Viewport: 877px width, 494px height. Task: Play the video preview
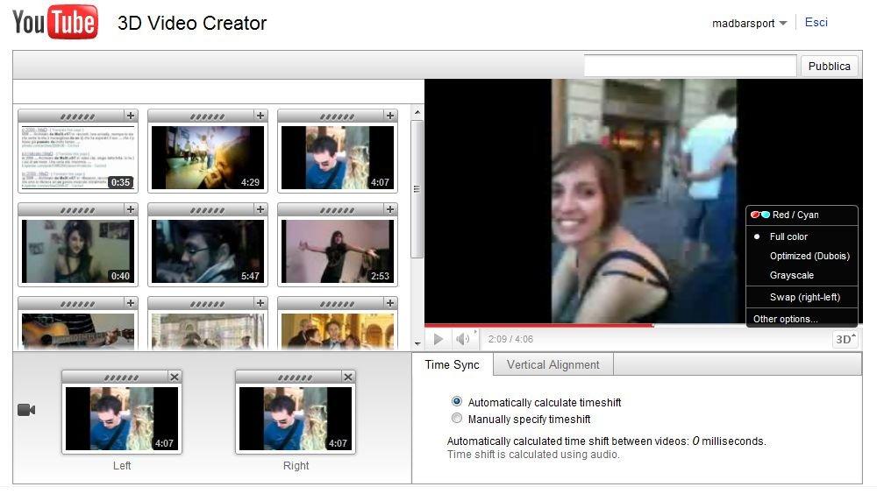point(438,339)
